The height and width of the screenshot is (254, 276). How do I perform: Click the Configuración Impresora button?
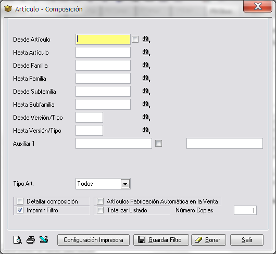93,240
